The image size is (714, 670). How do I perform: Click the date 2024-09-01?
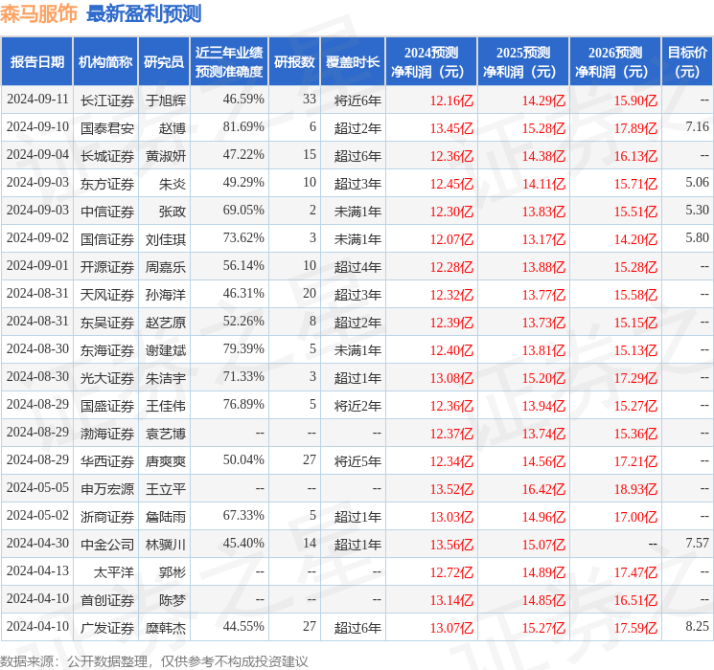pyautogui.click(x=37, y=266)
